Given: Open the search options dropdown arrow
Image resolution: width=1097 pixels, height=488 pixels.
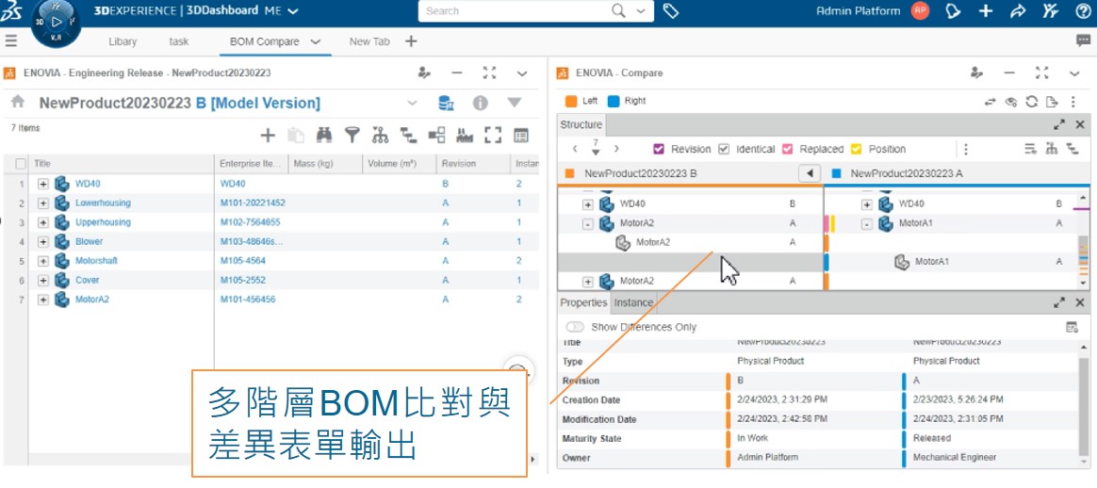Looking at the screenshot, I should coord(640,11).
